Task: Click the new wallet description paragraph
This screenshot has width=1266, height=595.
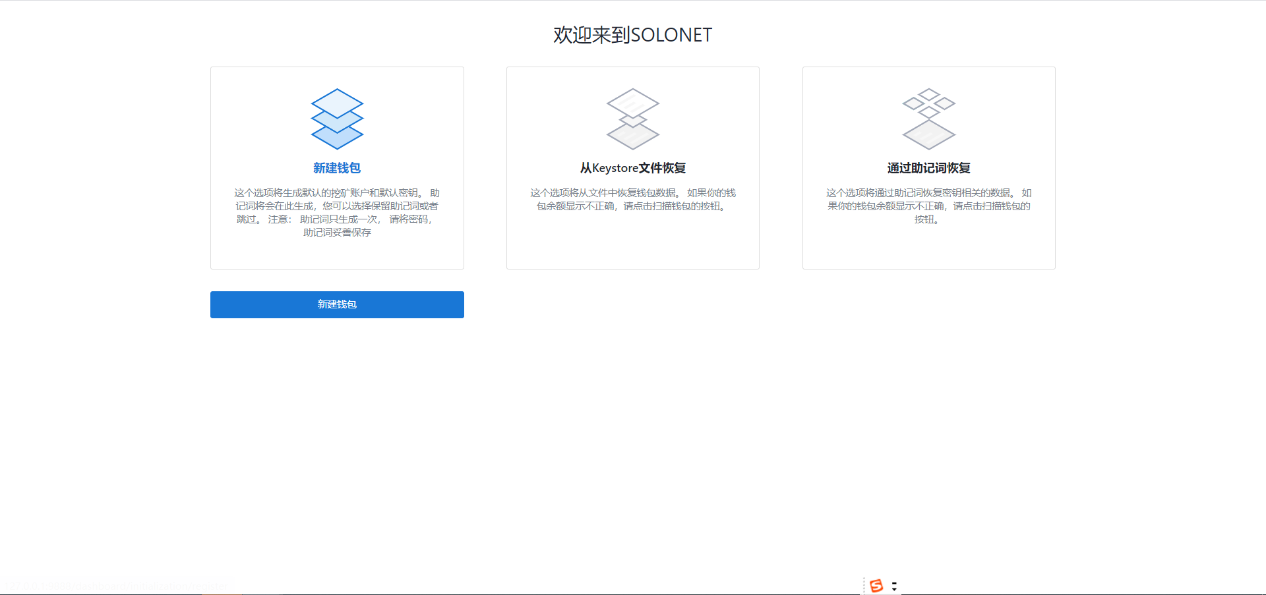Action: 337,212
